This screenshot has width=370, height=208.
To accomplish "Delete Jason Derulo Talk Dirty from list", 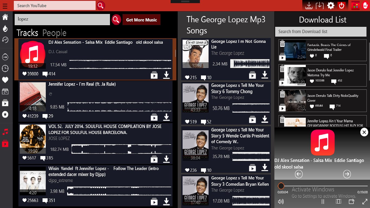I will tap(282, 94).
